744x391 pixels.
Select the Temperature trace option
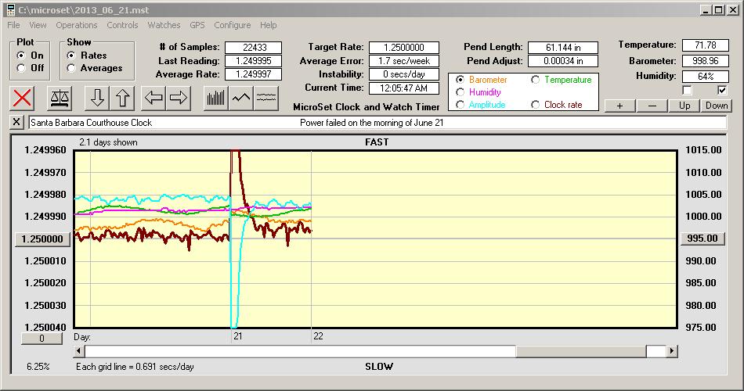[535, 80]
